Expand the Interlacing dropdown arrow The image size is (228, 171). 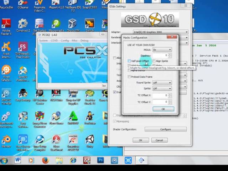[186, 43]
